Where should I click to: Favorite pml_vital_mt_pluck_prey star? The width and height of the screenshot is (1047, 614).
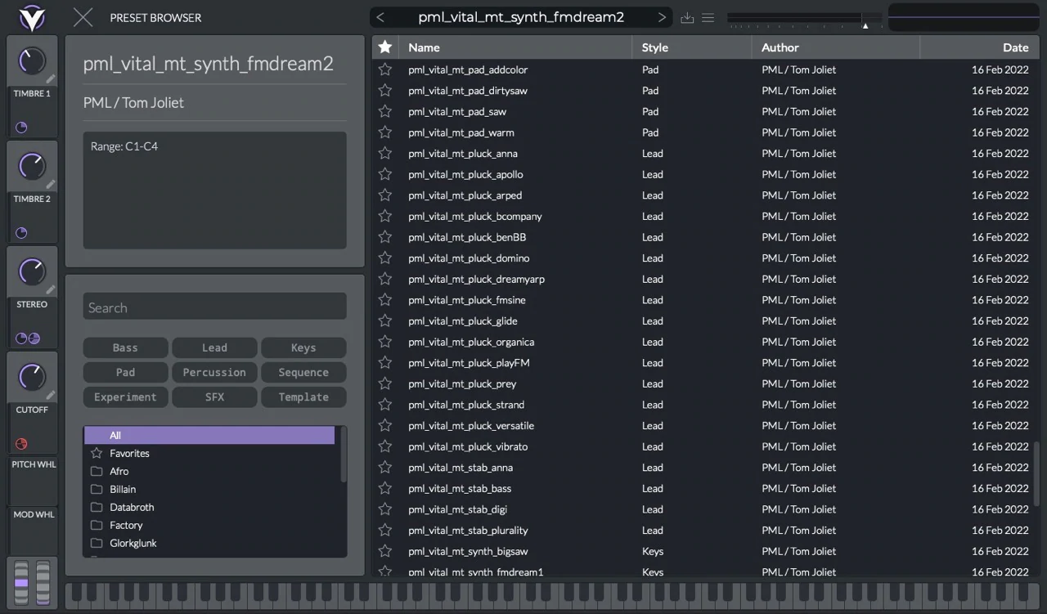[x=384, y=383]
